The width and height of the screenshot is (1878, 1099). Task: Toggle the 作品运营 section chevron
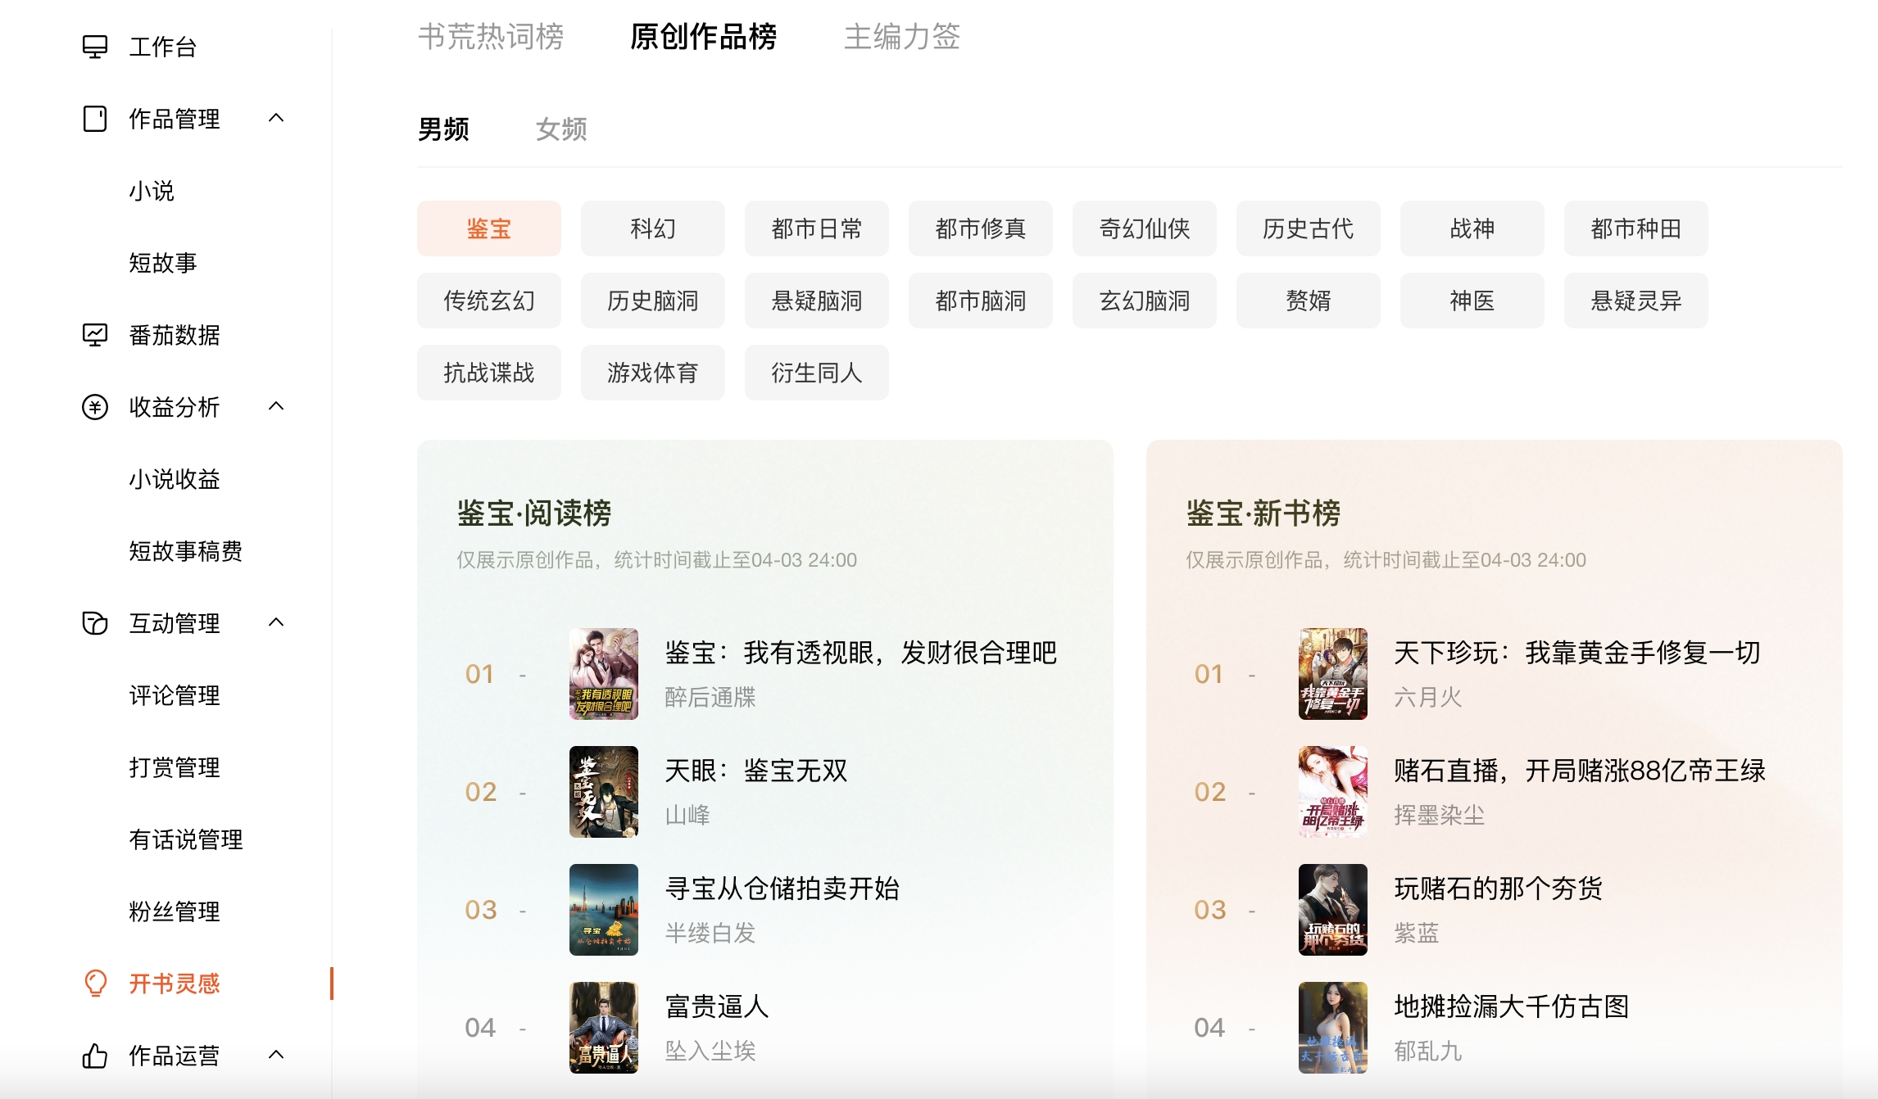276,1056
